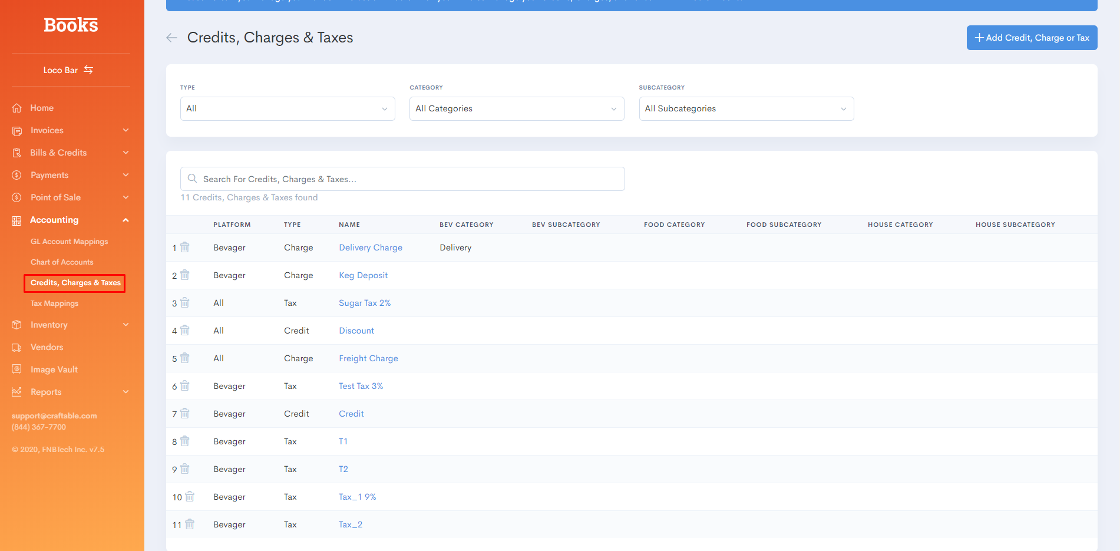1120x551 pixels.
Task: Click the Name column header
Action: coord(349,225)
